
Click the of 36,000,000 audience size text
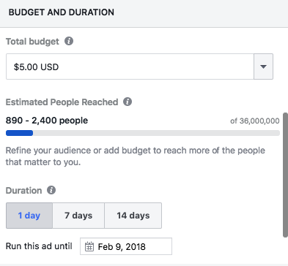255,121
